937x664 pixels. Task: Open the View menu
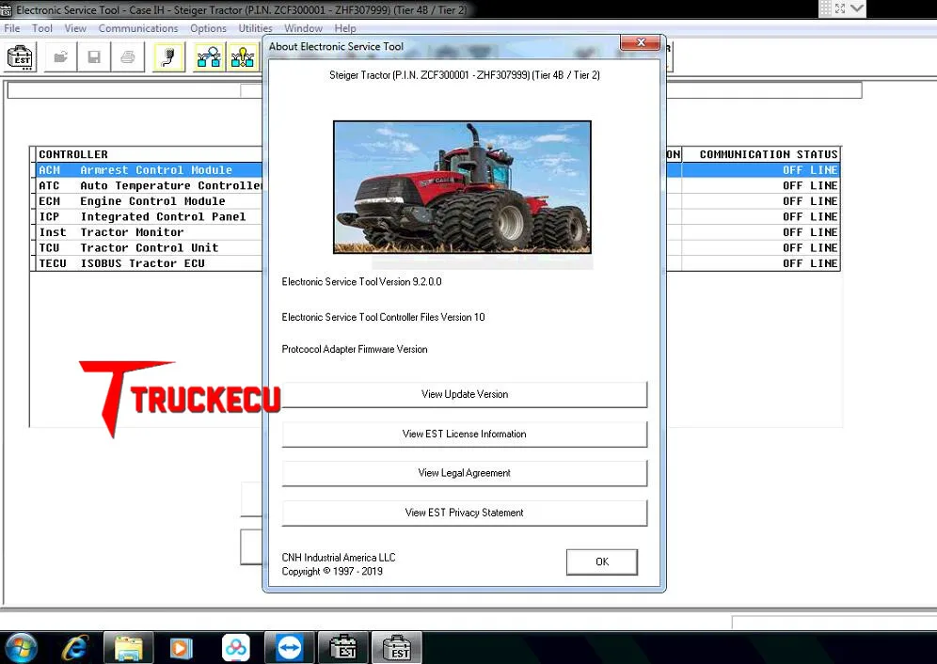(x=75, y=28)
